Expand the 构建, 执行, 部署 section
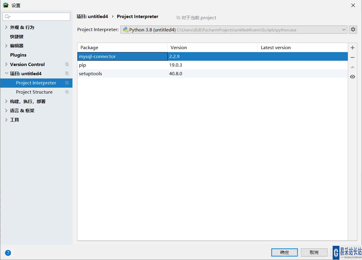 (x=7, y=101)
